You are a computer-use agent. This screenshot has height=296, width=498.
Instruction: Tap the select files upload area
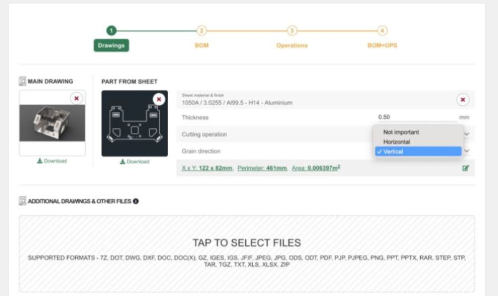(247, 252)
